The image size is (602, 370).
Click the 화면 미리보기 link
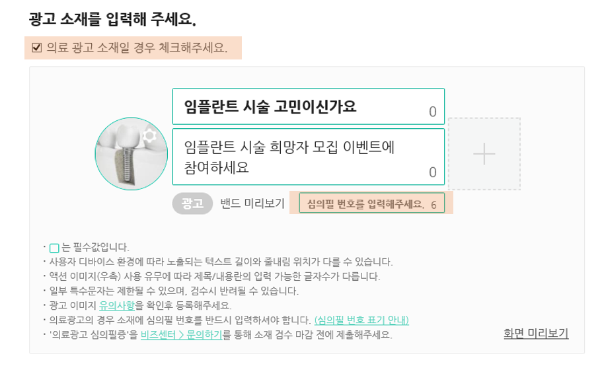[x=536, y=333]
